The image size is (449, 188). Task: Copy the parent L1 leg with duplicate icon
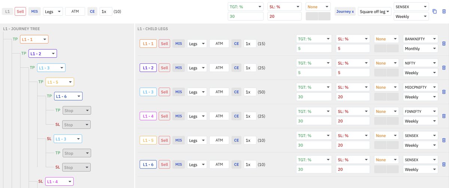pyautogui.click(x=434, y=12)
